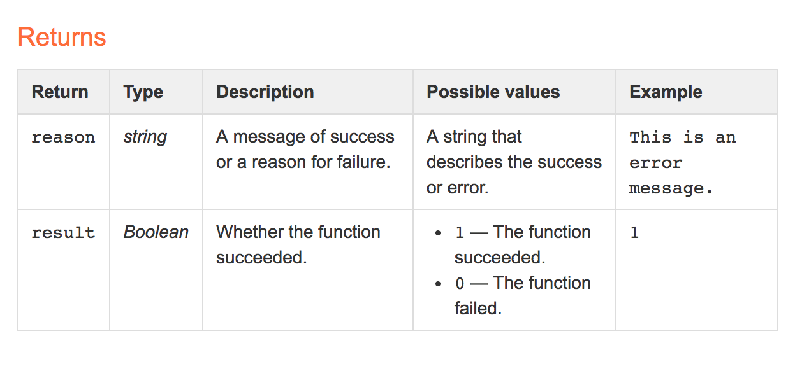
Task: Click the result return name
Action: [x=63, y=233]
